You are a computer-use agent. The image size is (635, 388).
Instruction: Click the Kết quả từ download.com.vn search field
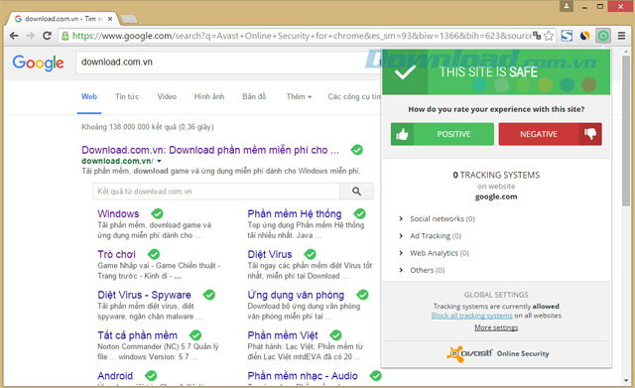[216, 192]
